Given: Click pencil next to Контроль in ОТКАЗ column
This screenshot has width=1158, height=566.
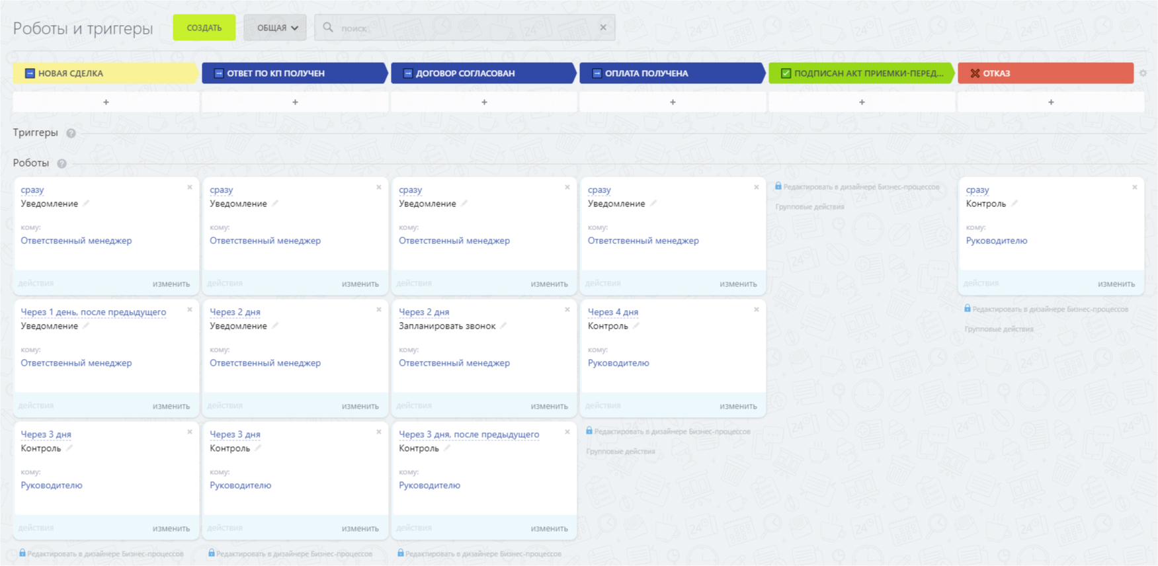Looking at the screenshot, I should click(1014, 203).
